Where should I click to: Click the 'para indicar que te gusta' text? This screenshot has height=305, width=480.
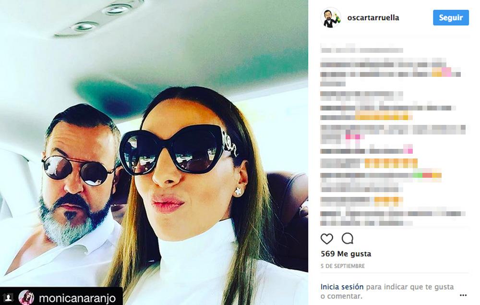pyautogui.click(x=410, y=287)
